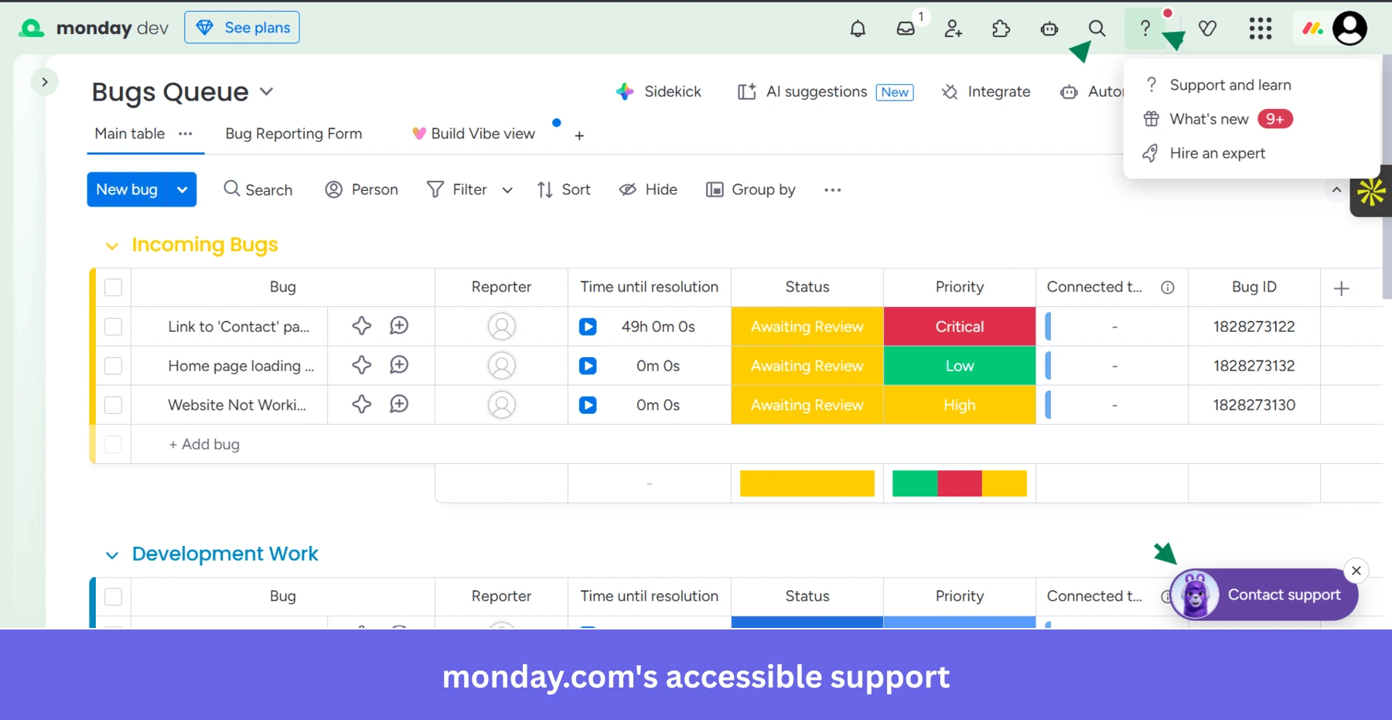The image size is (1392, 720).
Task: Expand the Bugs Queue board title dropdown
Action: pos(267,91)
